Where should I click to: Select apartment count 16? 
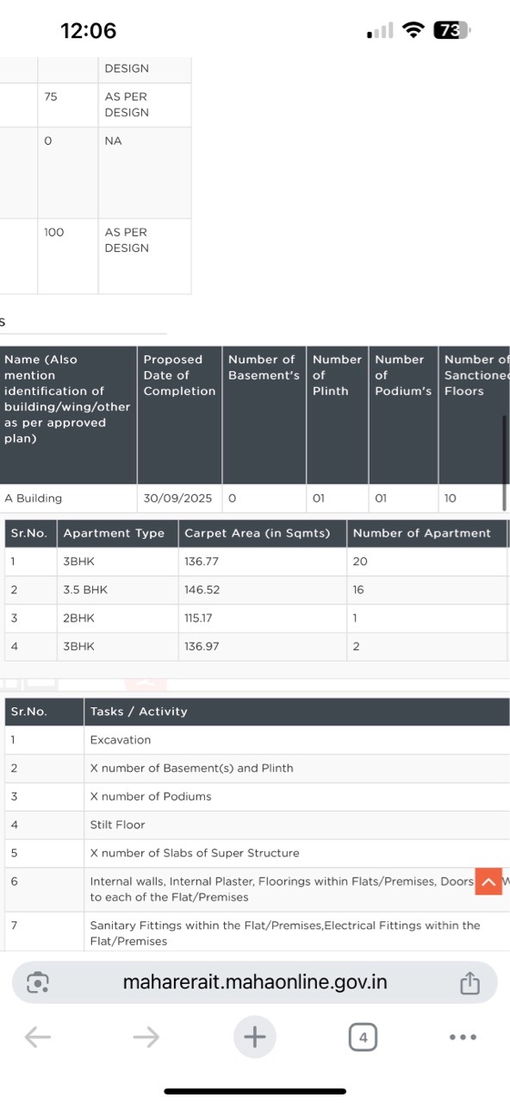(x=358, y=590)
